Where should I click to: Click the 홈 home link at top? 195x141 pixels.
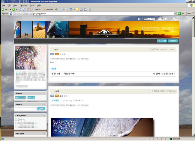point(139,19)
